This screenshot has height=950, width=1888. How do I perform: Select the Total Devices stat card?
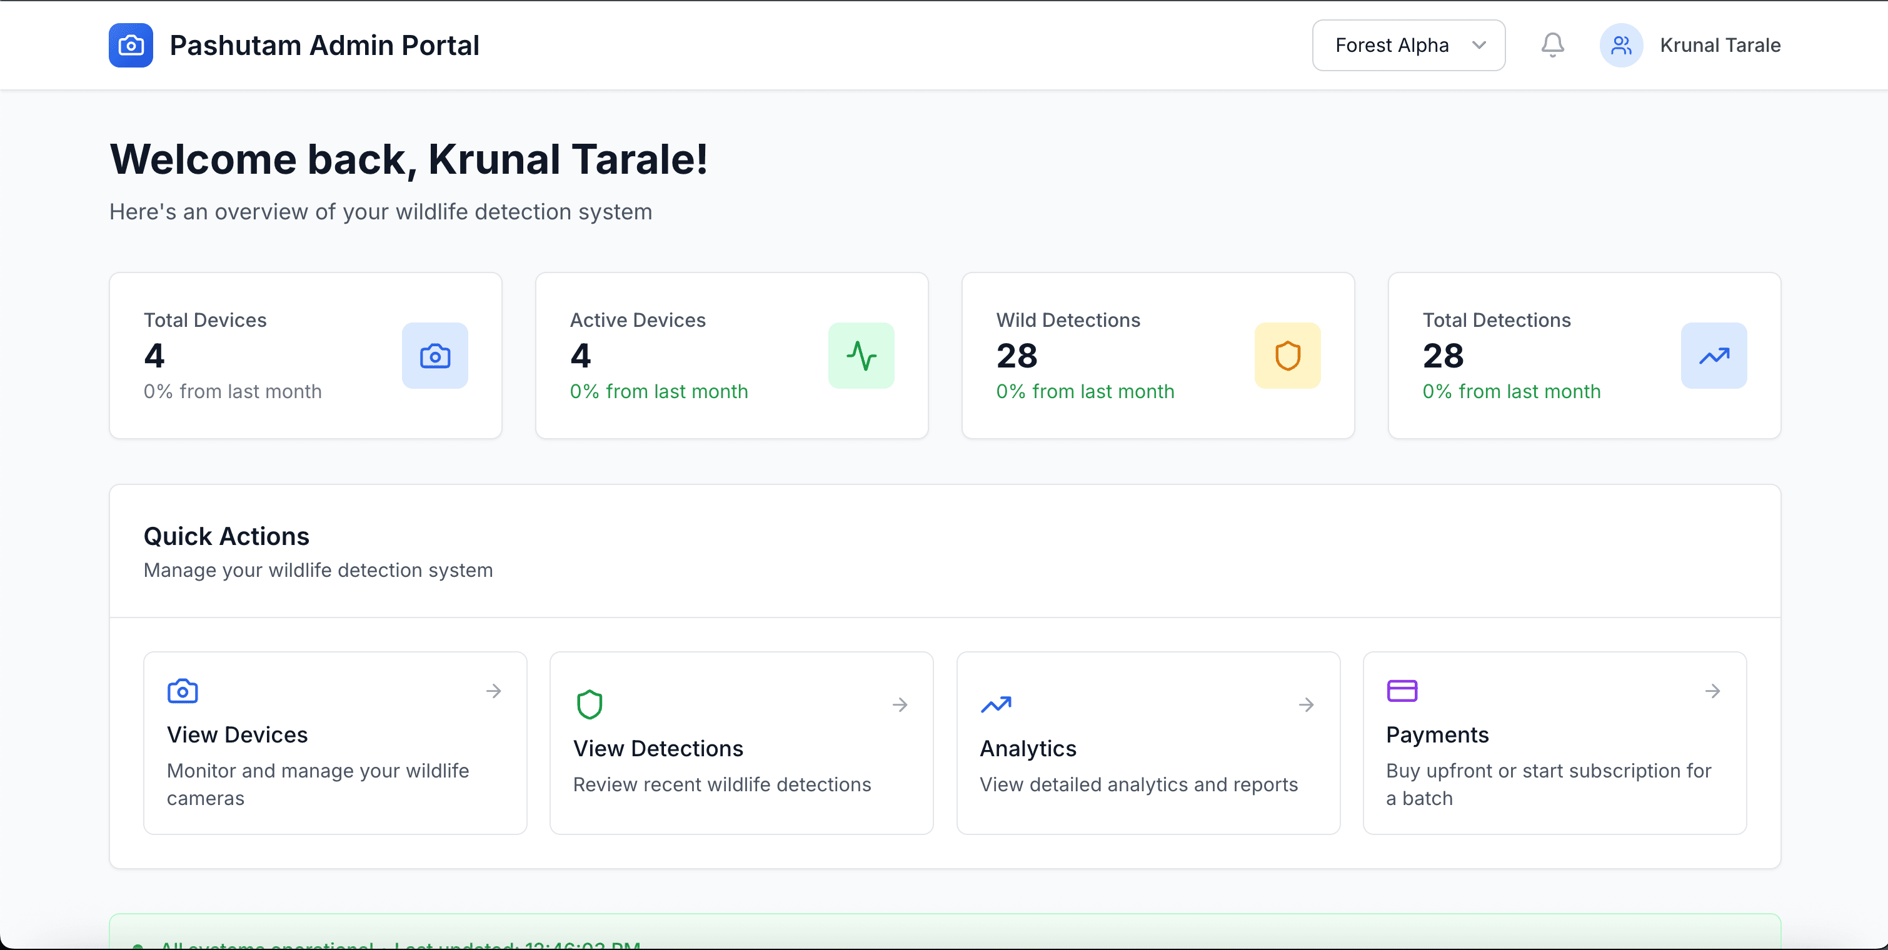coord(306,356)
